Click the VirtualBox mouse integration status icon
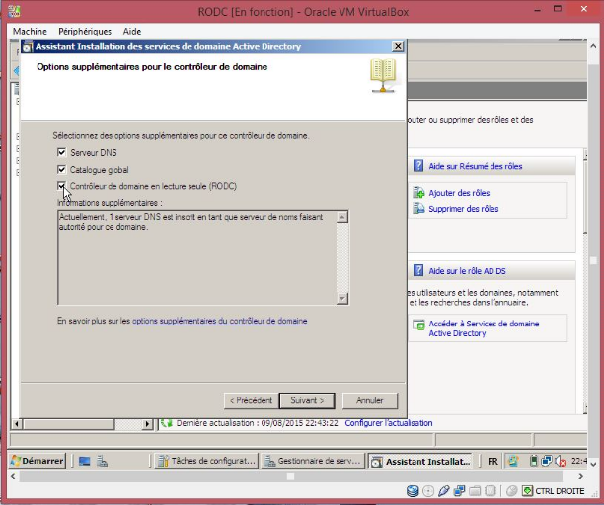This screenshot has height=505, width=604. pos(512,491)
